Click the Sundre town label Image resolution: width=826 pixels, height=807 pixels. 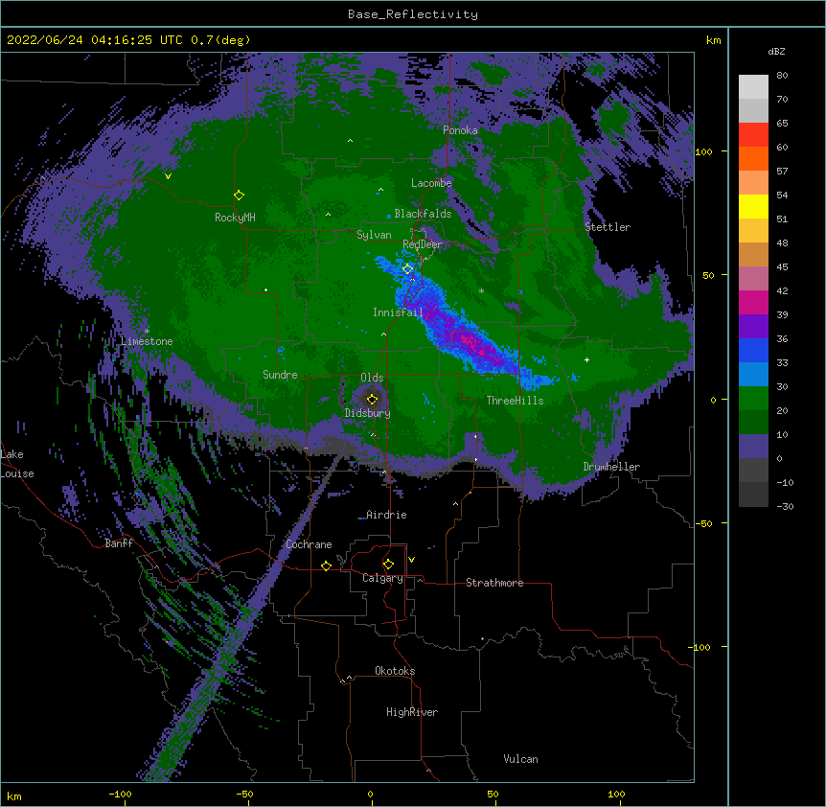click(280, 375)
